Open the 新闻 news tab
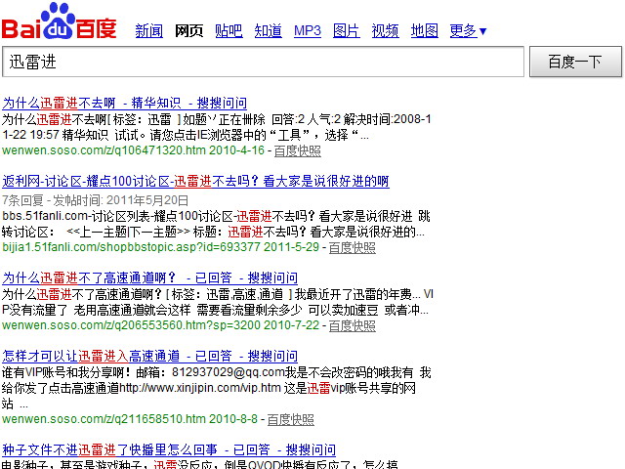 pos(149,30)
